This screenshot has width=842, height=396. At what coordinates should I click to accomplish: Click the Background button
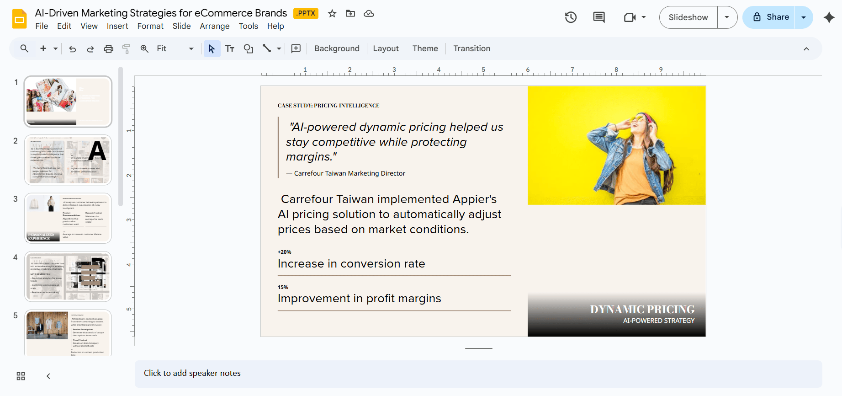pyautogui.click(x=337, y=48)
